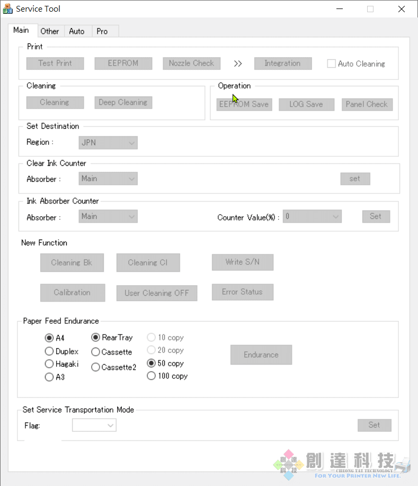The image size is (418, 486).
Task: Select the 100 copy option
Action: click(x=152, y=376)
